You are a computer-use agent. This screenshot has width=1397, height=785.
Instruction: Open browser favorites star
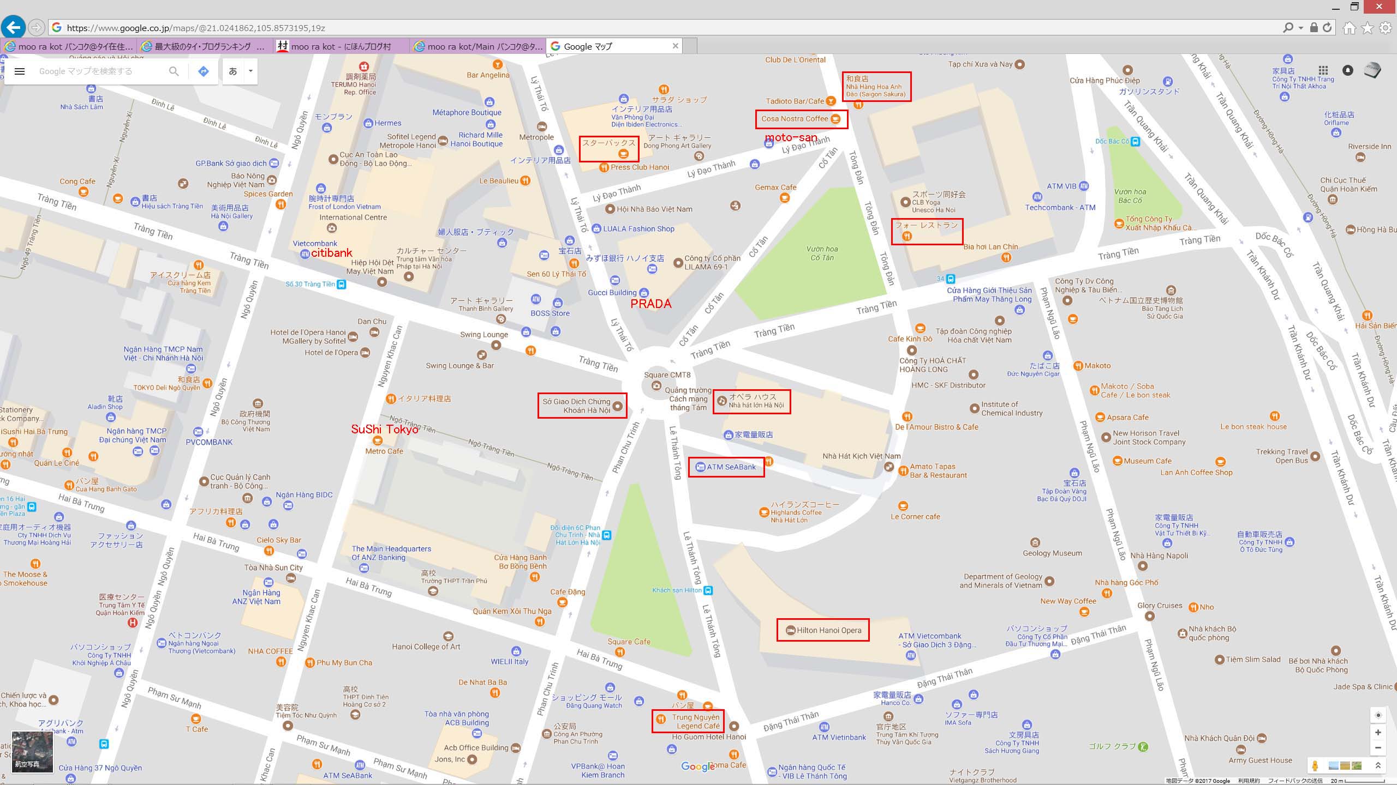point(1368,28)
